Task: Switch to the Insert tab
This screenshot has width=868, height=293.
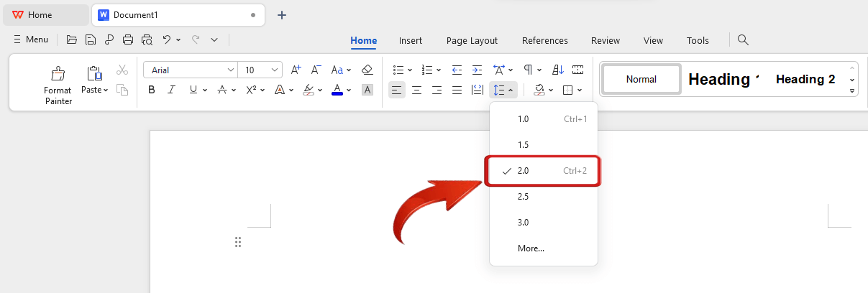Action: click(x=411, y=40)
